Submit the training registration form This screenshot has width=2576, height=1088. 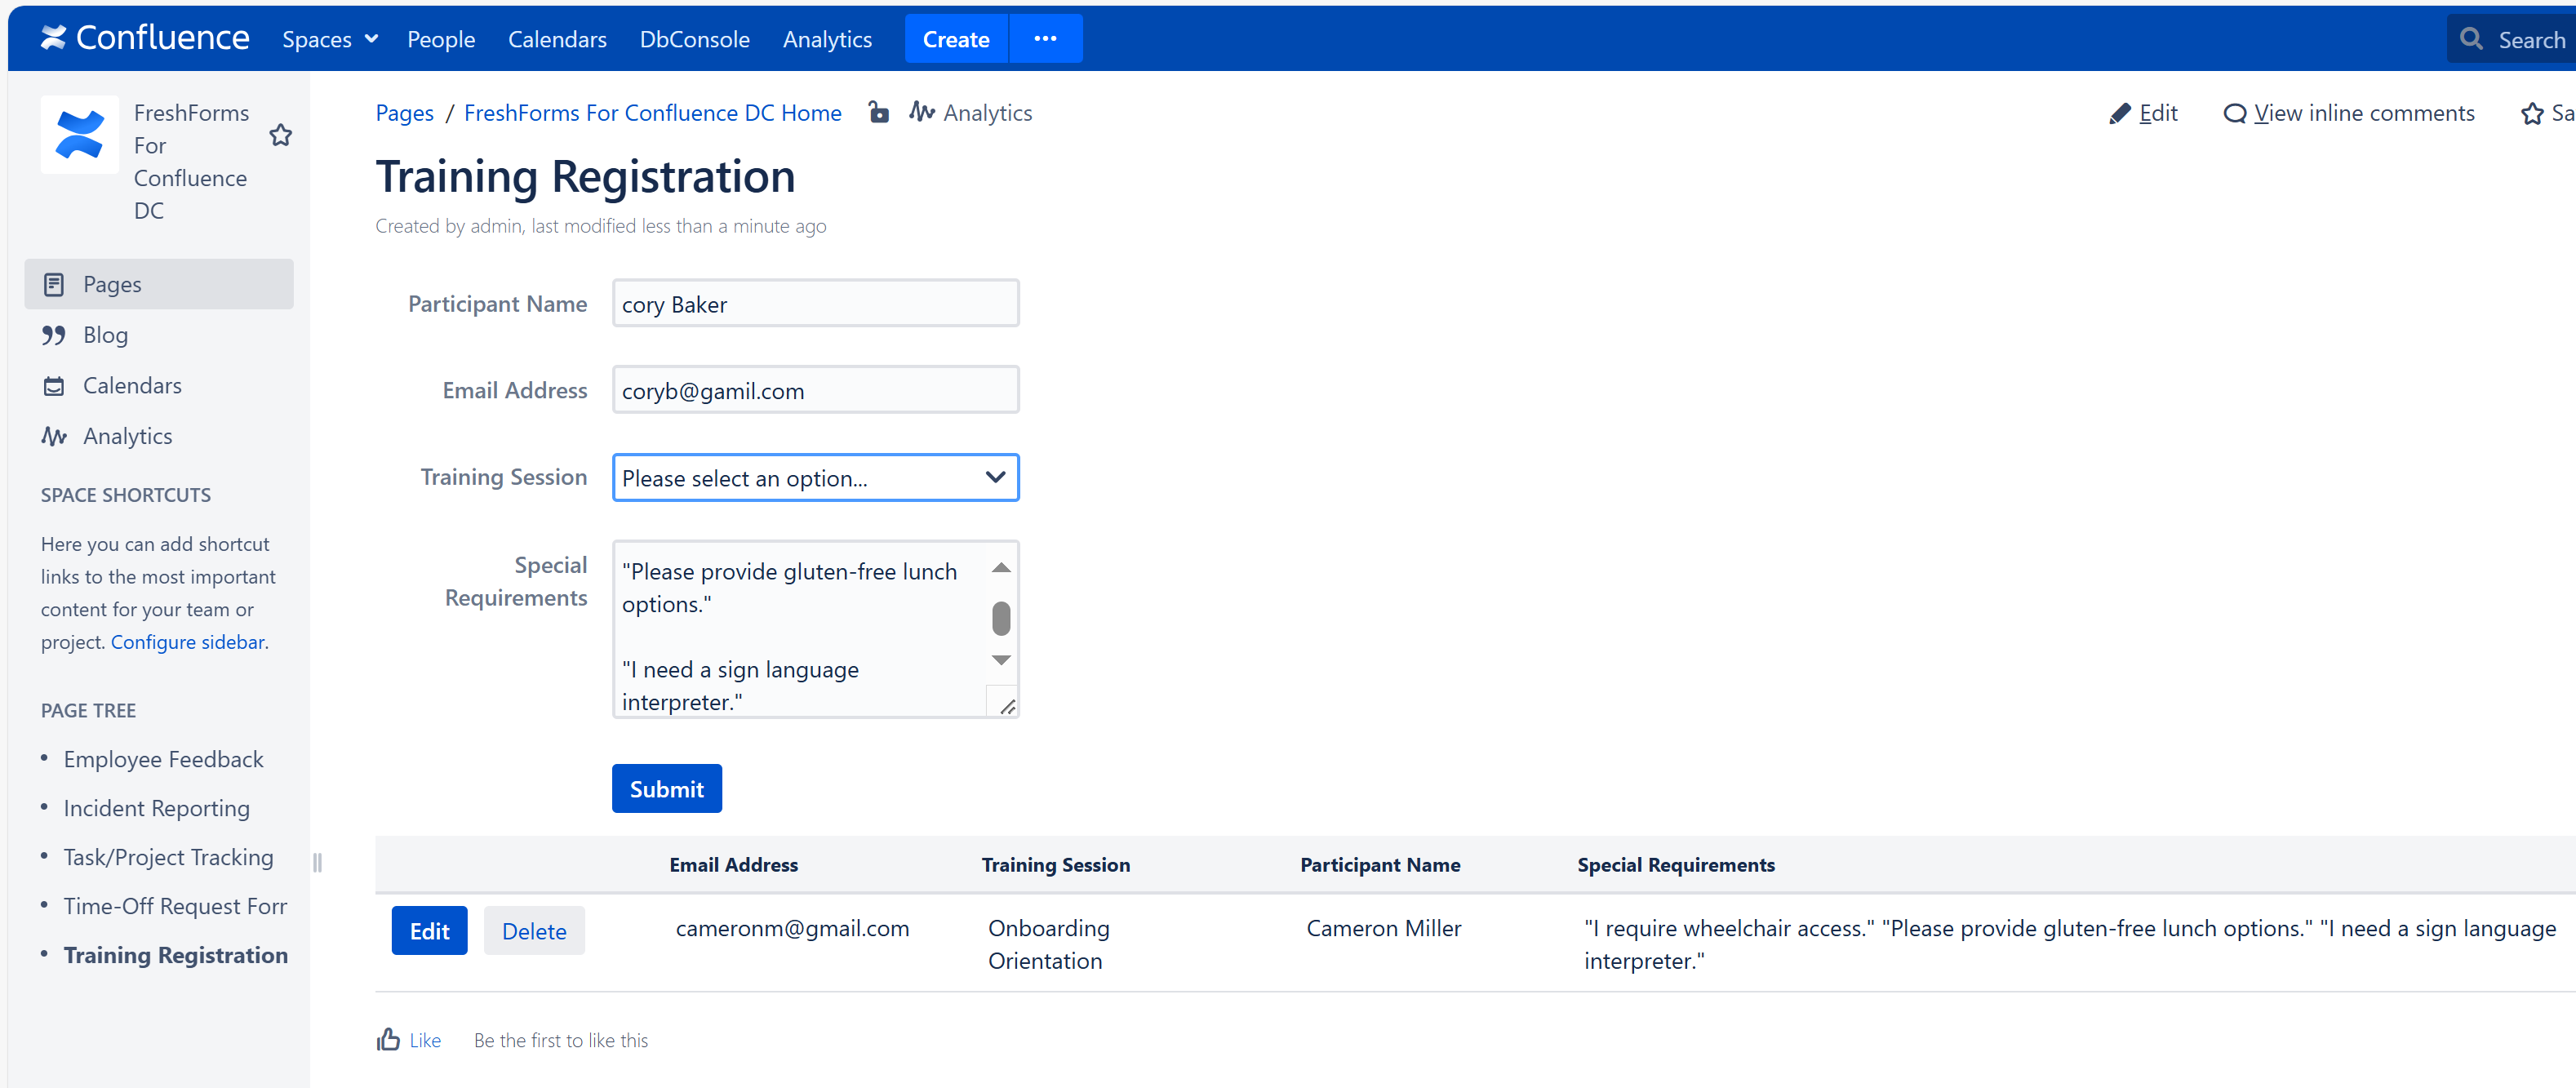[666, 788]
